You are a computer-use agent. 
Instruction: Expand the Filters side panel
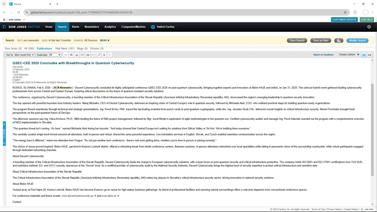point(4,134)
